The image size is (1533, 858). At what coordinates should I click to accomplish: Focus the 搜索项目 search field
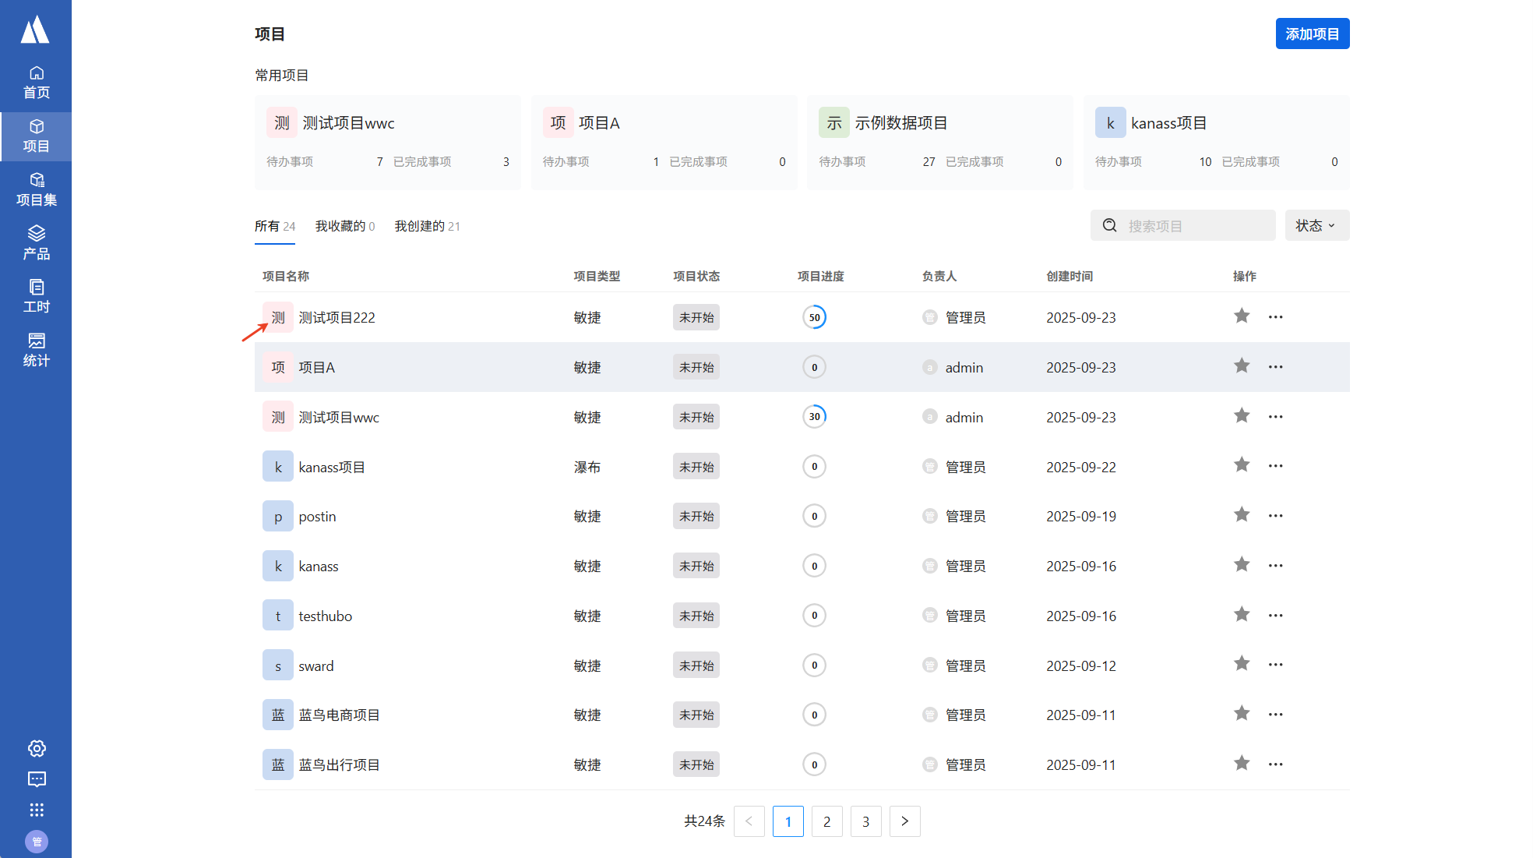1182,225
